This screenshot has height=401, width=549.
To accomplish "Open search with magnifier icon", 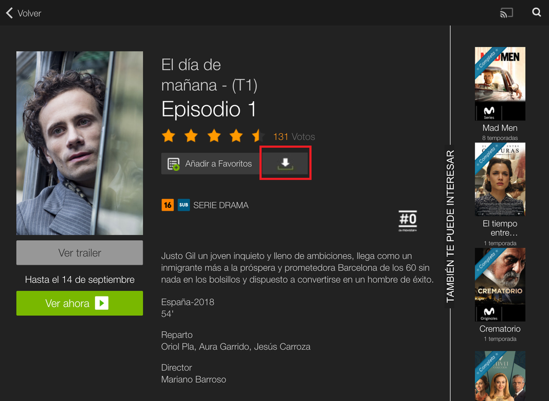I will pyautogui.click(x=536, y=12).
